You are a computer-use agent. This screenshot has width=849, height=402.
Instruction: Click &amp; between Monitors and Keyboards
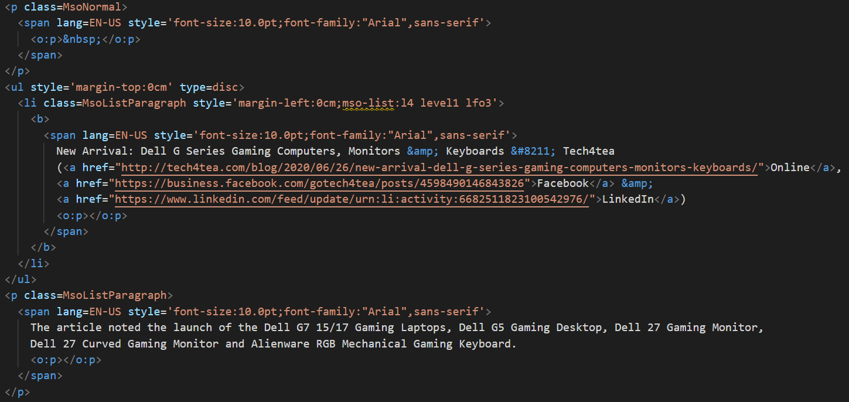[423, 151]
